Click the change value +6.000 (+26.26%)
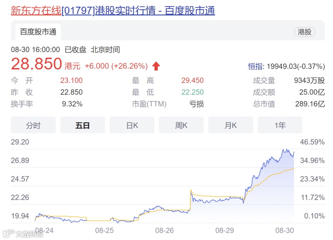Image resolution: width=333 pixels, height=240 pixels. pyautogui.click(x=116, y=66)
